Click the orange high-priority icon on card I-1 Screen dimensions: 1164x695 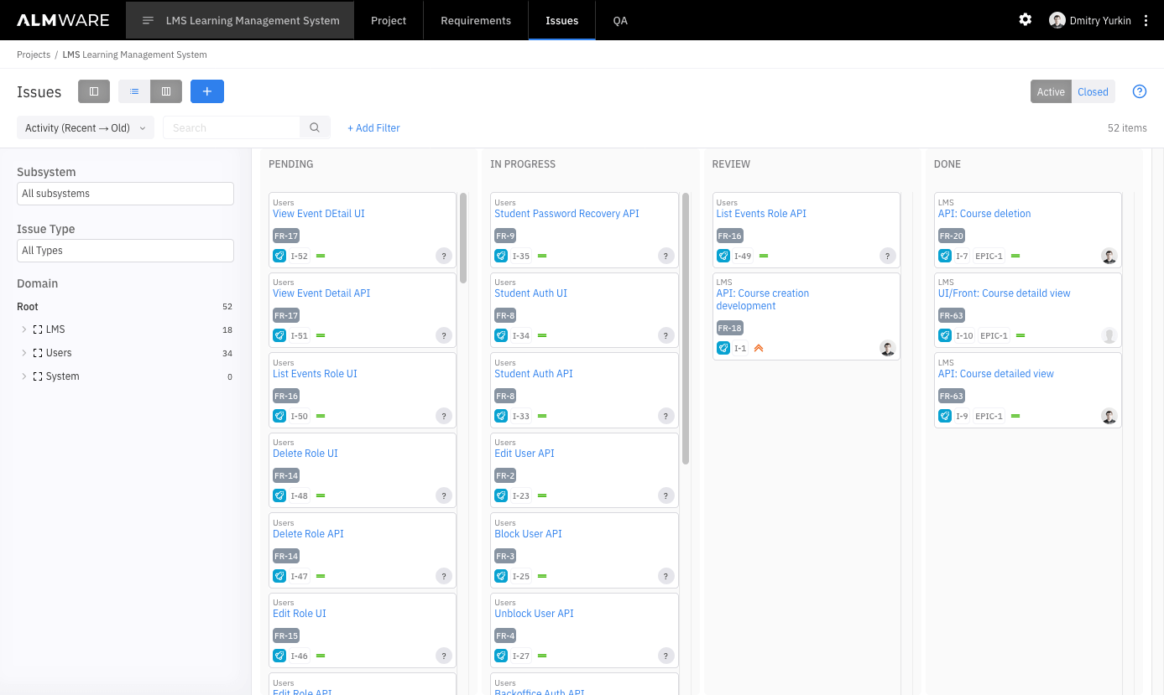759,348
